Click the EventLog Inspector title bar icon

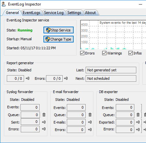pyautogui.click(x=4, y=4)
